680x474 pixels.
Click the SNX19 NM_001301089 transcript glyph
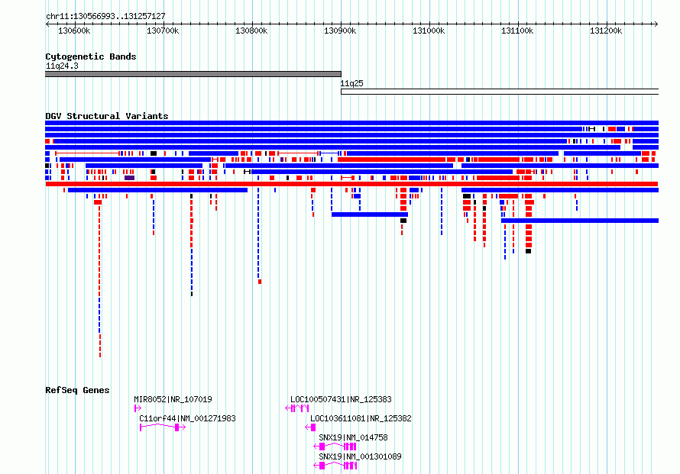click(335, 466)
